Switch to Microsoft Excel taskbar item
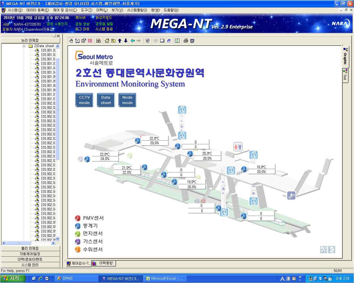This screenshot has width=354, height=283. pos(165,279)
